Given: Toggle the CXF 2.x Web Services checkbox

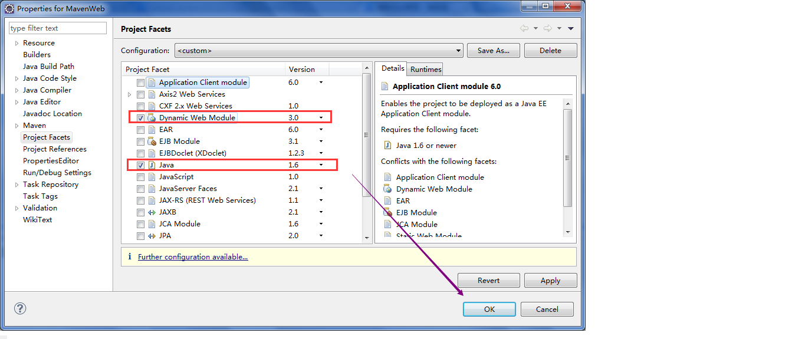Looking at the screenshot, I should coord(140,106).
